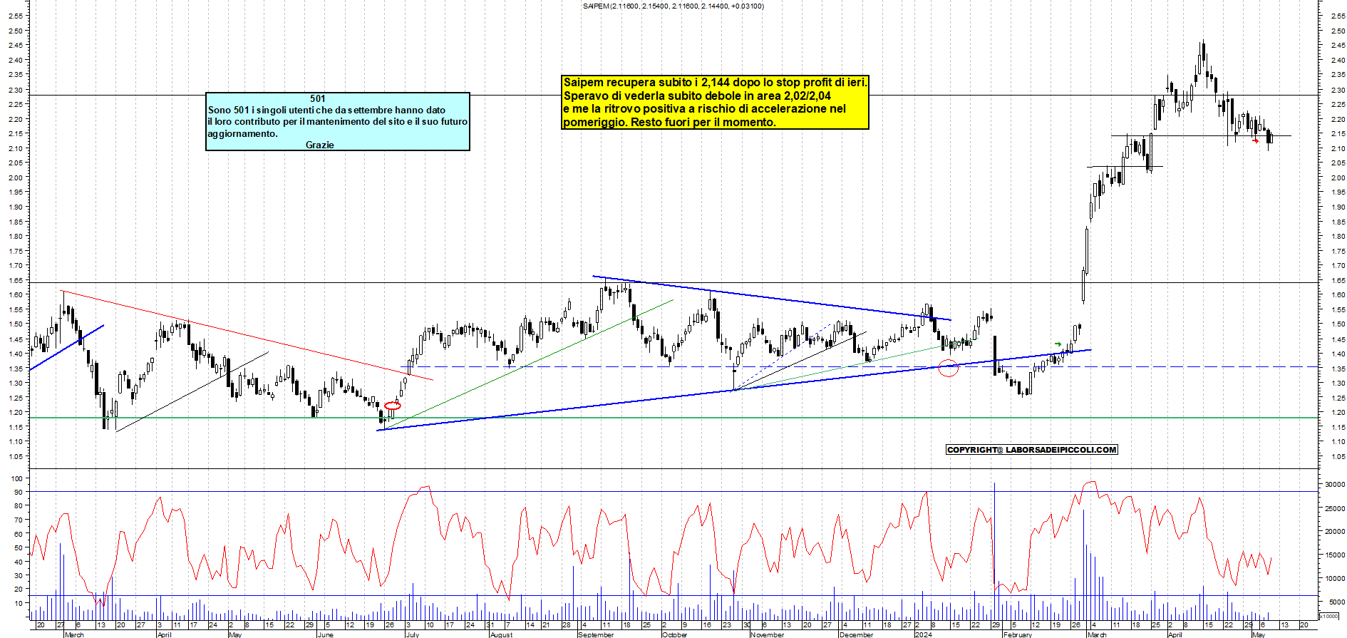Select the cyan '501' contributors note box
Image resolution: width=1347 pixels, height=638 pixels.
pos(338,121)
